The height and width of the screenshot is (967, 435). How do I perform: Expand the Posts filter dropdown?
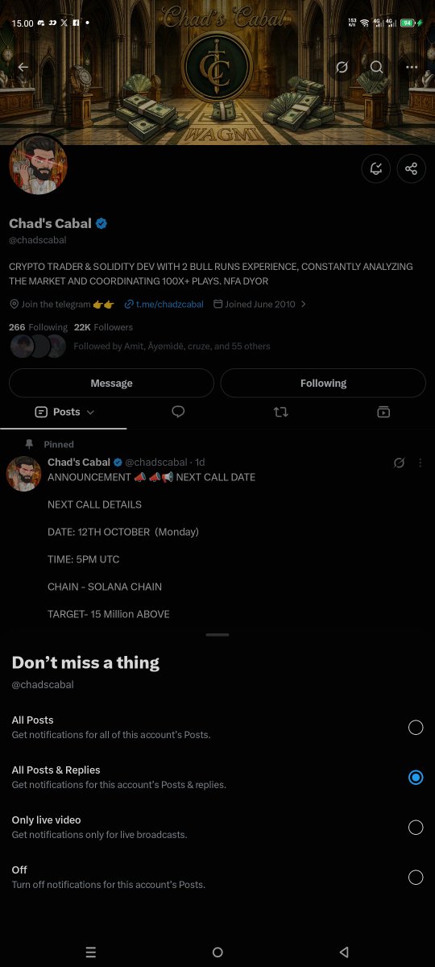64,412
